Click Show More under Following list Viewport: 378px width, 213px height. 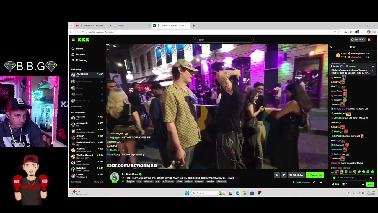76,107
